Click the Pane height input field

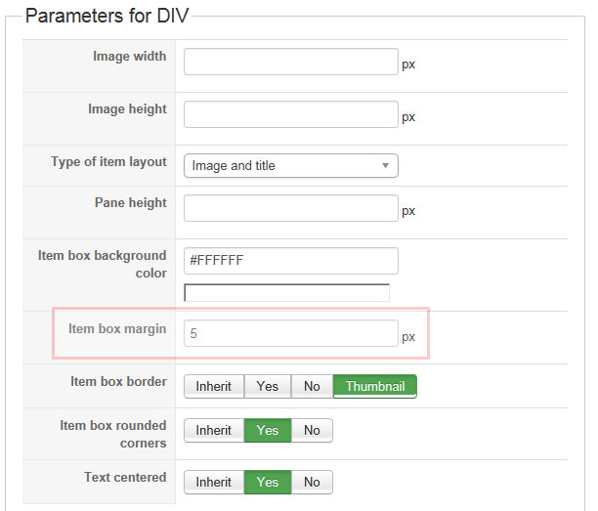tap(290, 208)
